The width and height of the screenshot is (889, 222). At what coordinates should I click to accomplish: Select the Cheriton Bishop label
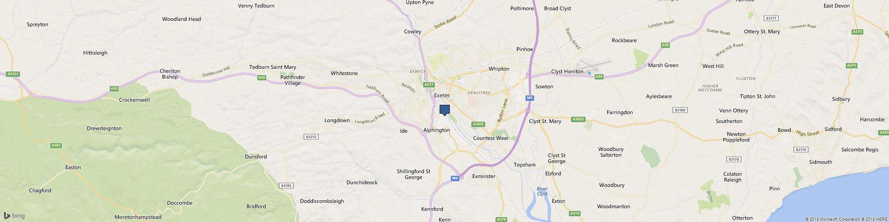(170, 74)
